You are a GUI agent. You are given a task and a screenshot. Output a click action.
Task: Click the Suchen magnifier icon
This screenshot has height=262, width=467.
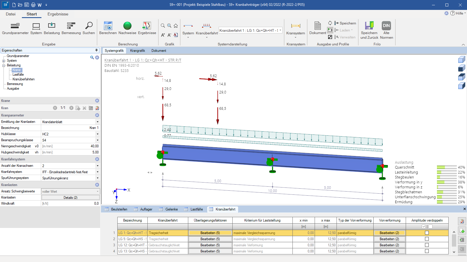(x=89, y=28)
